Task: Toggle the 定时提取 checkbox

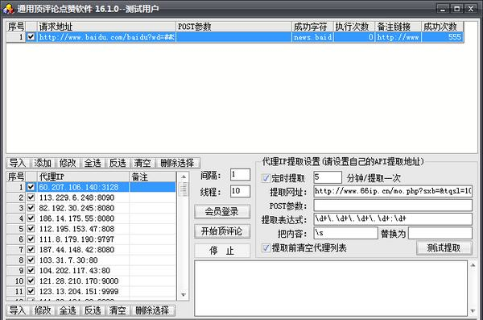Action: (x=266, y=178)
